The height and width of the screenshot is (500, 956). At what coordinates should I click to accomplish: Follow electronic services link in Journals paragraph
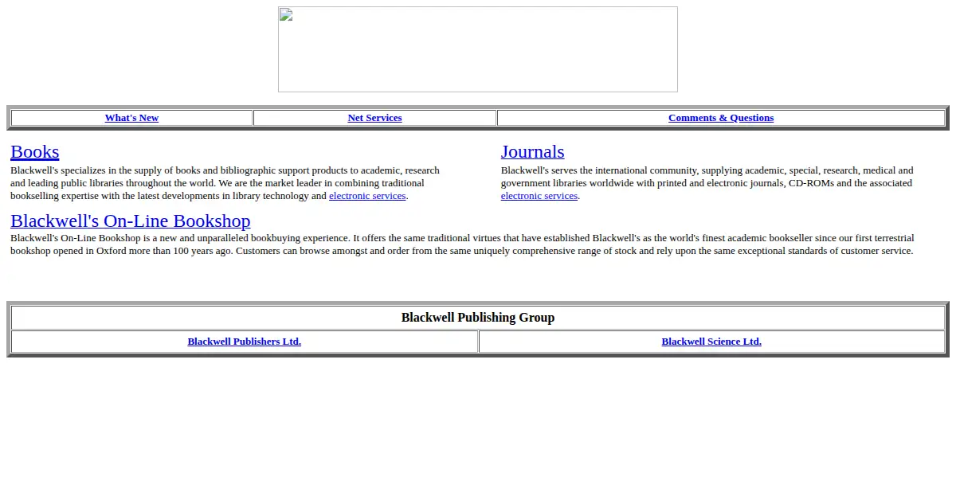pos(539,196)
